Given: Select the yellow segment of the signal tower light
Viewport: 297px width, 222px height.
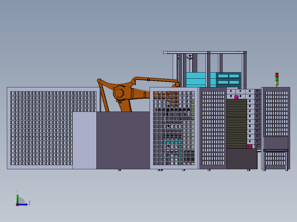Looking at the screenshot, I should tap(277, 83).
